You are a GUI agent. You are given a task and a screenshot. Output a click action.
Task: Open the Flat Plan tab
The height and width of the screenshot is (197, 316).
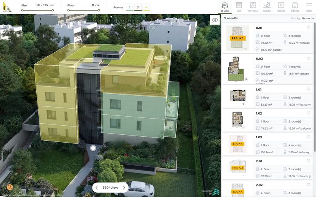click(x=253, y=7)
